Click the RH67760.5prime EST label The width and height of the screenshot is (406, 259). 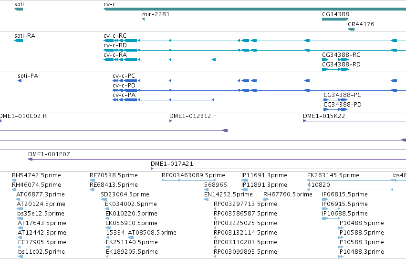coord(288,194)
